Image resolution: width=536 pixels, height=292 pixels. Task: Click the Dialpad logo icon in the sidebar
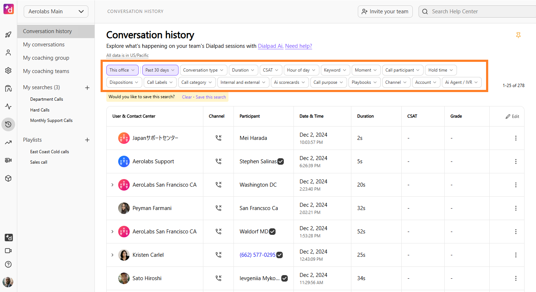(9, 9)
